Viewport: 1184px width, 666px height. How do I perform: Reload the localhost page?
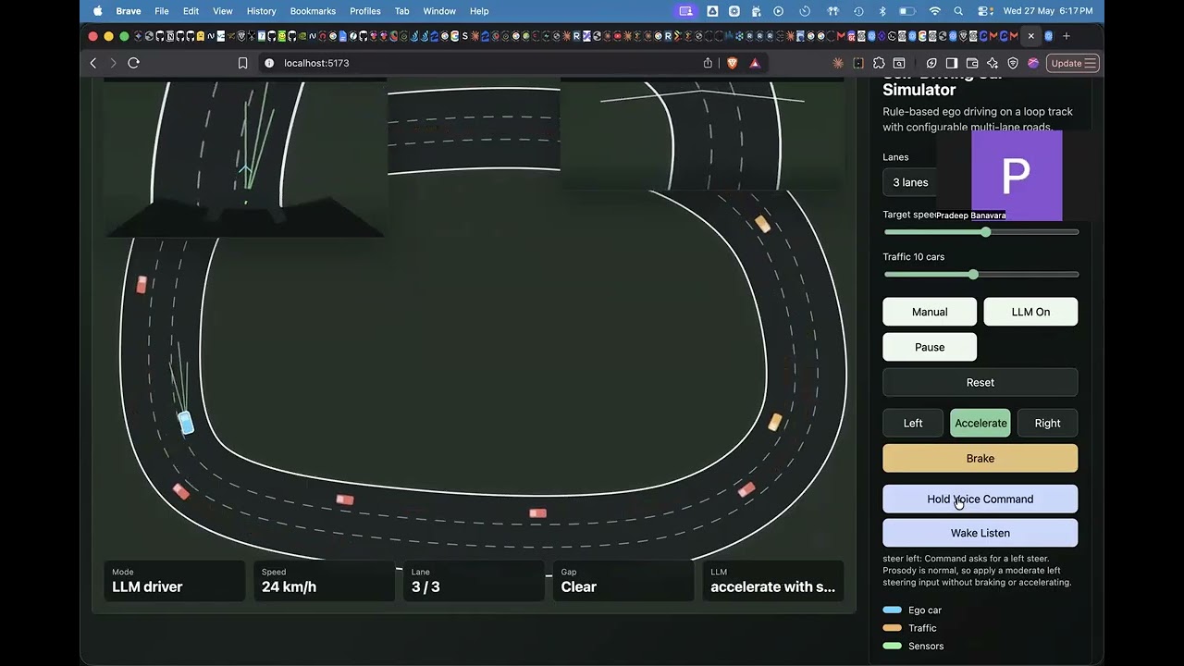click(x=133, y=63)
